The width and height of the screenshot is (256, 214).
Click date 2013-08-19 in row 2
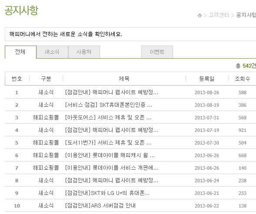207,105
